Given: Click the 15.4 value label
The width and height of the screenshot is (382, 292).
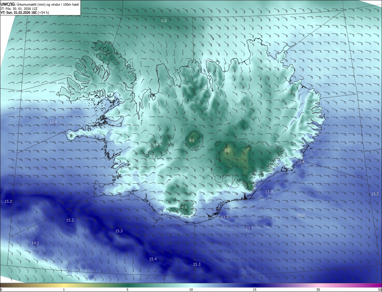Looking at the screenshot, I should click(153, 259).
